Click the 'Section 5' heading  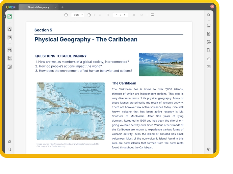43,30
